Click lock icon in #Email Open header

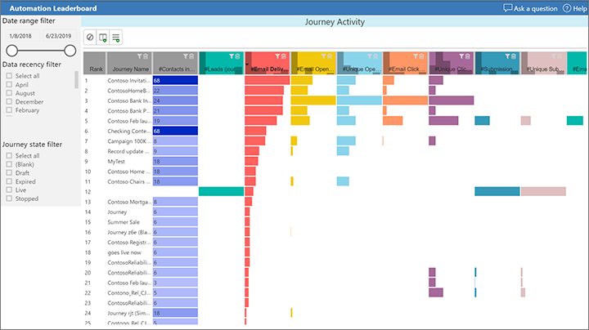(x=330, y=56)
